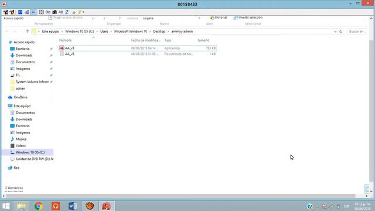Click the address bar refresh button

click(340, 32)
